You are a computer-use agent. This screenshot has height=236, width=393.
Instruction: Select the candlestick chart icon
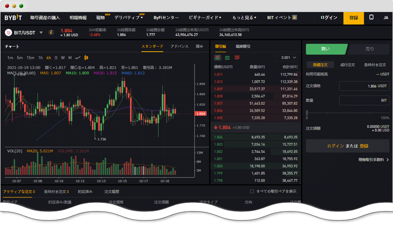coord(86,58)
